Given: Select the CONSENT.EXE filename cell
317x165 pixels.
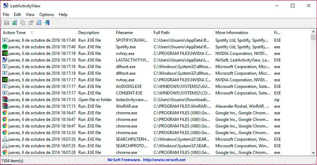Looking at the screenshot, I should pyautogui.click(x=129, y=93).
